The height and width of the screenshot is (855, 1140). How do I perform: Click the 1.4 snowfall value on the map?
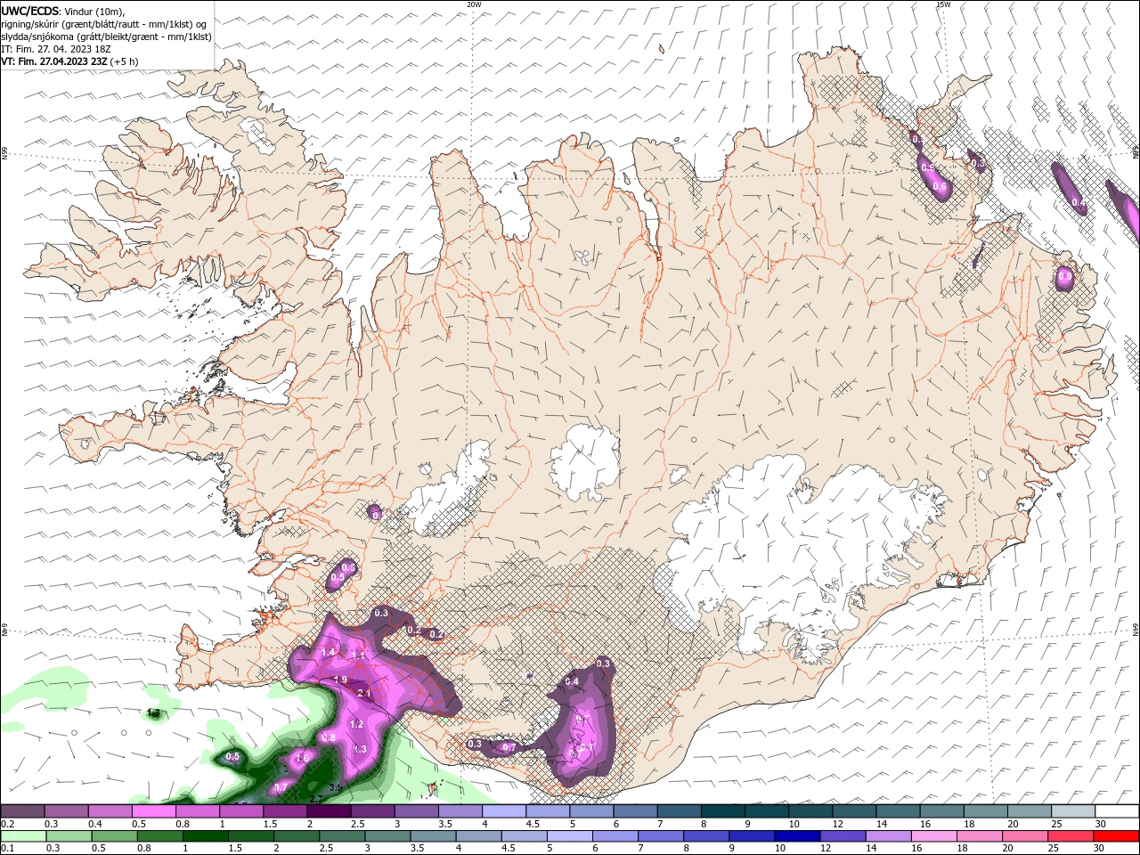click(328, 653)
